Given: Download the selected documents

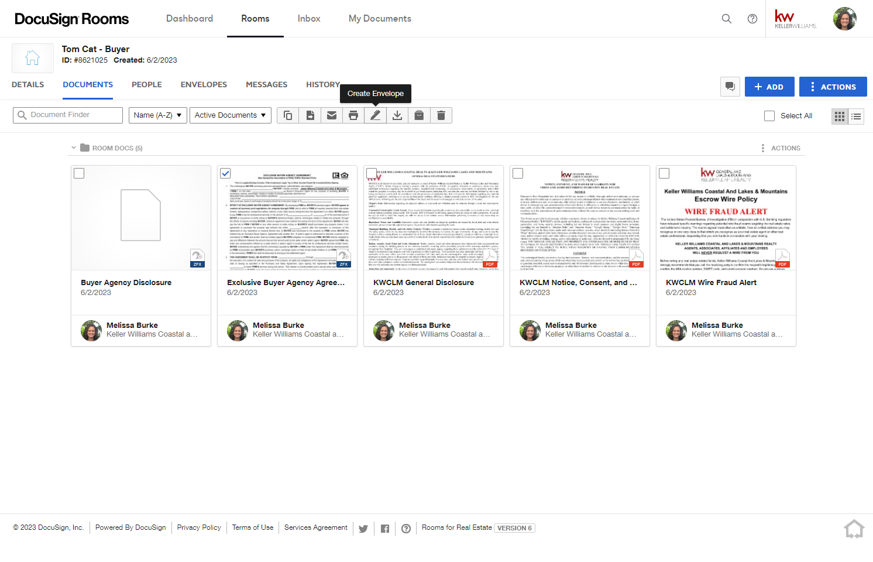Looking at the screenshot, I should pyautogui.click(x=397, y=115).
